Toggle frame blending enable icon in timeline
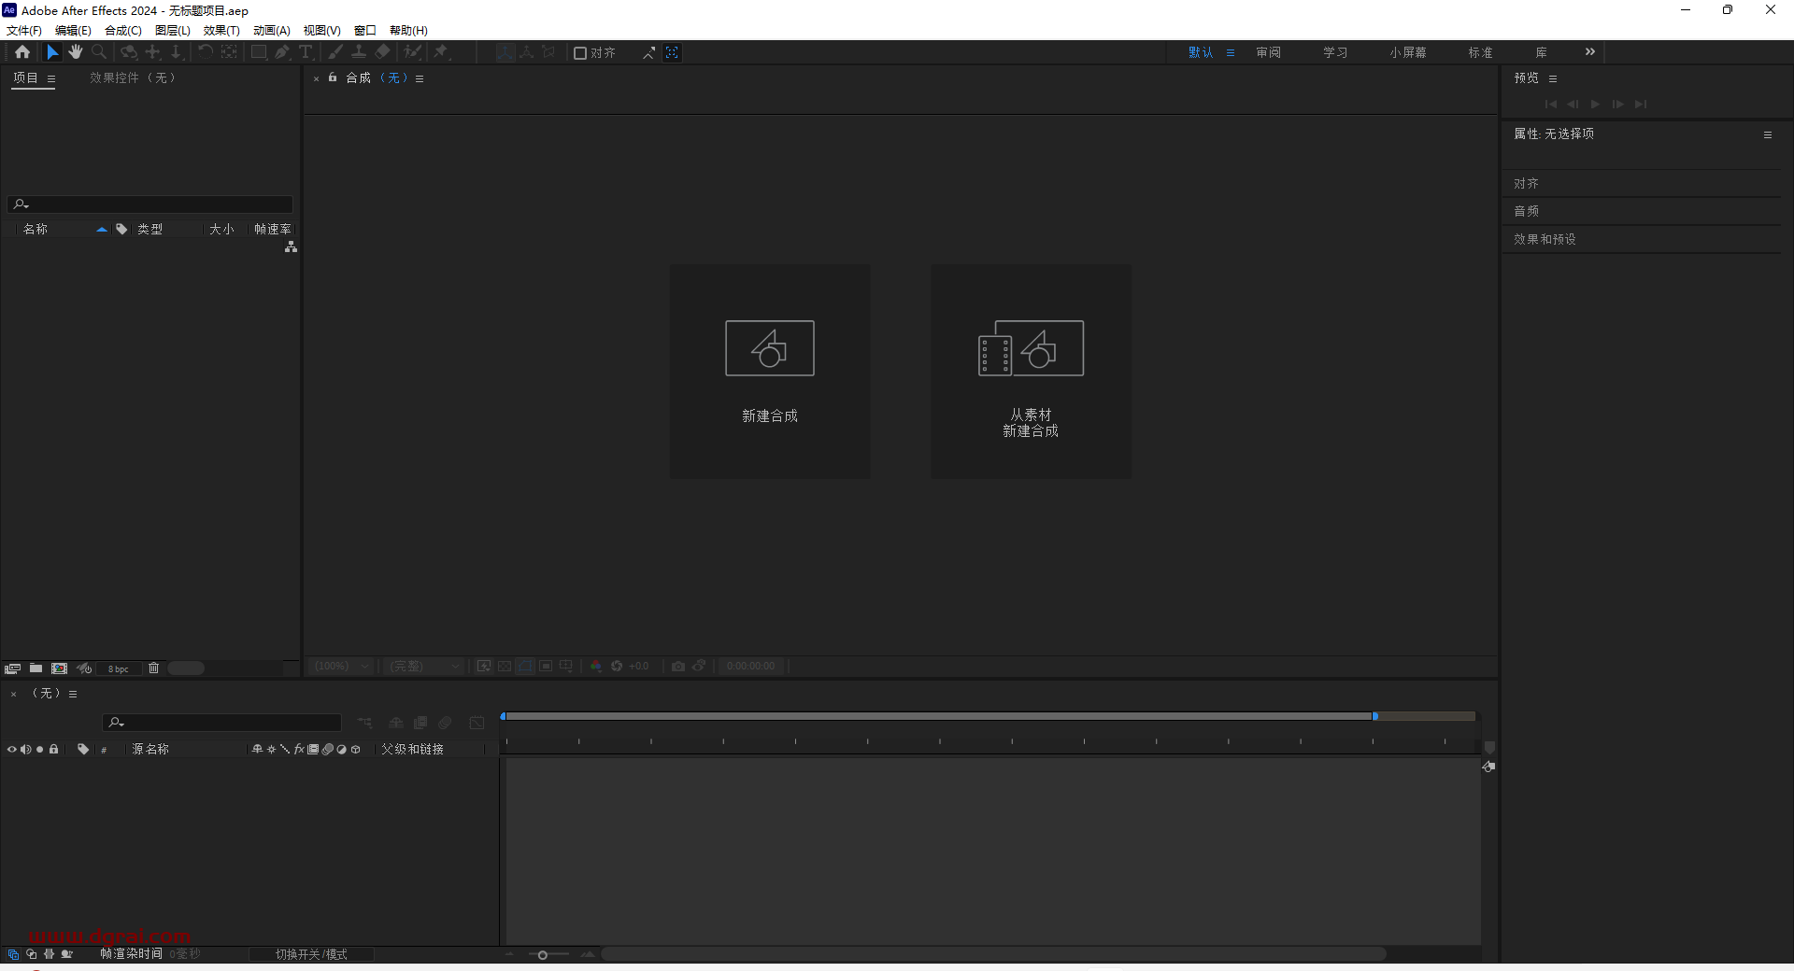The image size is (1794, 971). coord(420,723)
